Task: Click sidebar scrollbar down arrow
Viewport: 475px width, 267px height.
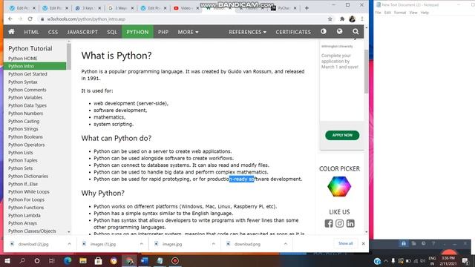Action: coord(69,232)
